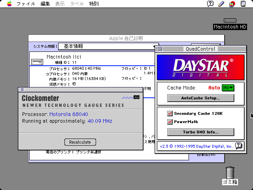Open the apple-on-disk icon in the menu bar
This screenshot has width=253, height=190.
pyautogui.click(x=232, y=4)
